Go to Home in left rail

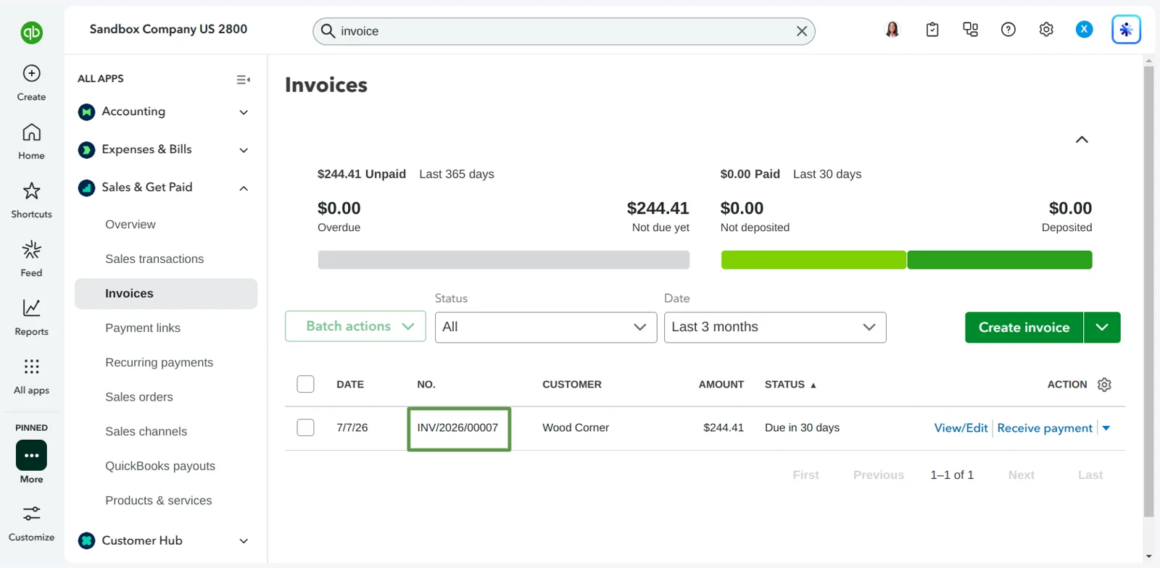pos(31,141)
